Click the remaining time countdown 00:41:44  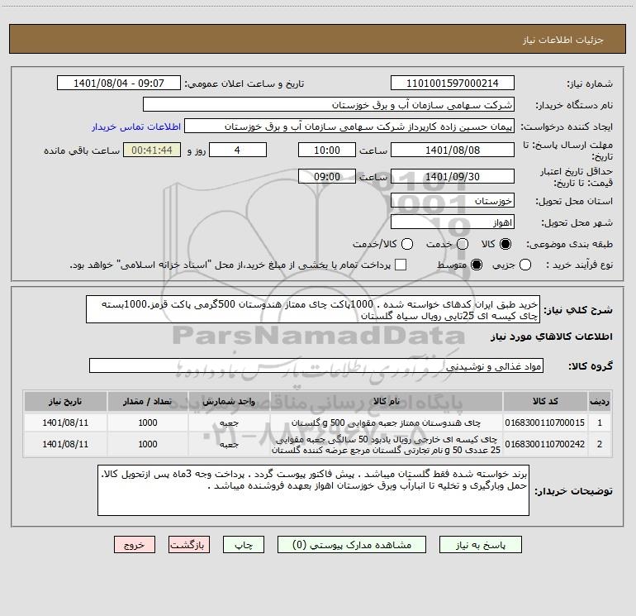152,150
